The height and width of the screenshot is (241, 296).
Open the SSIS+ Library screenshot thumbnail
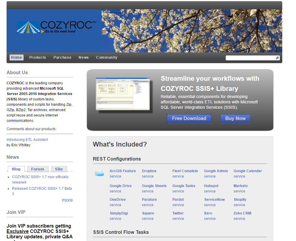coord(123,94)
